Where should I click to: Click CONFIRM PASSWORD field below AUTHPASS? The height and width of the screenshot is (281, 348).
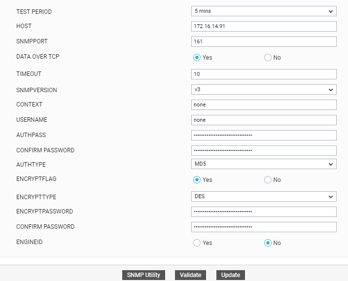264,150
